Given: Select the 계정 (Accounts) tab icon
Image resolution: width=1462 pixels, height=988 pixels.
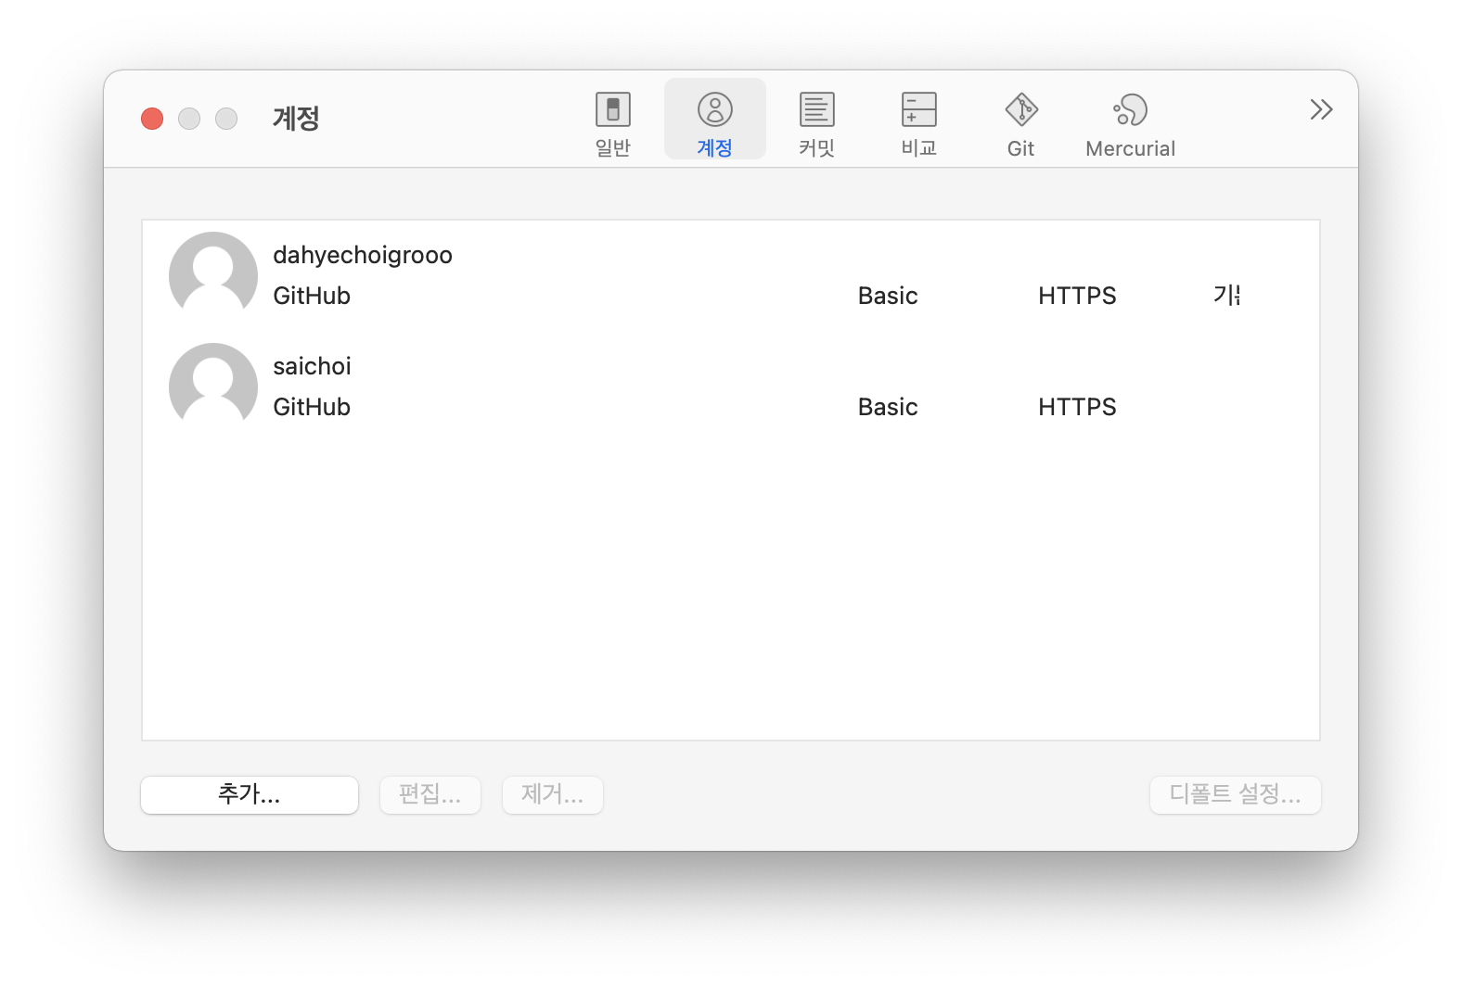Looking at the screenshot, I should coord(714,109).
